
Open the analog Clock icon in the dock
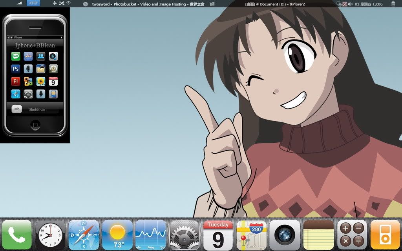50,235
